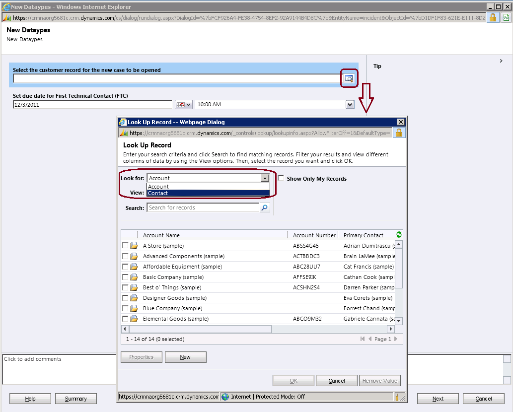Click in the Search for records field
This screenshot has height=412, width=513.
[203, 207]
